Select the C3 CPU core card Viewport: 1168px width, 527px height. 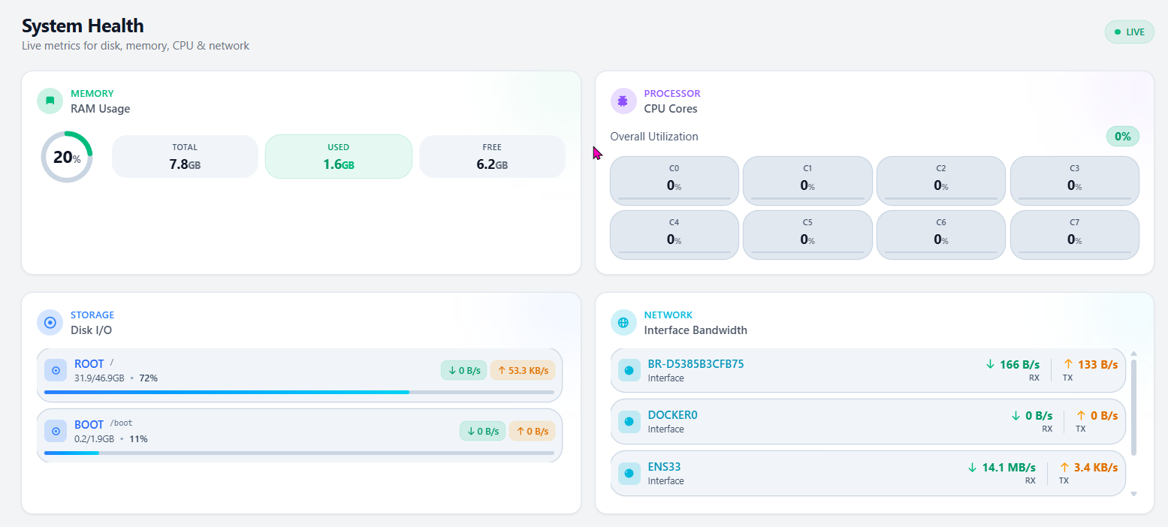point(1074,180)
